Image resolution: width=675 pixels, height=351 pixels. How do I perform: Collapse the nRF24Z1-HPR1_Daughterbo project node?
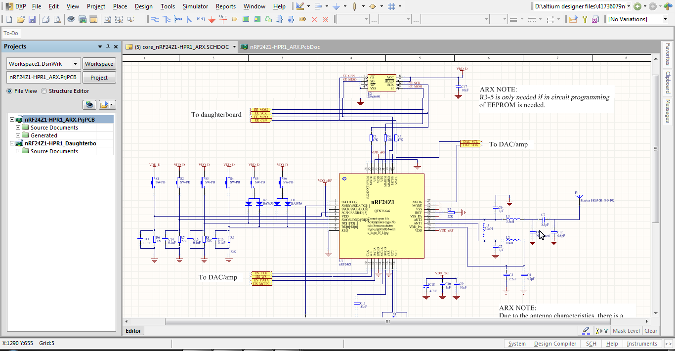tap(12, 143)
